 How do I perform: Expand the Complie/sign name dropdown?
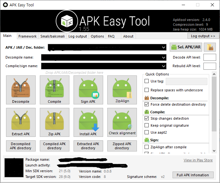(x=163, y=66)
